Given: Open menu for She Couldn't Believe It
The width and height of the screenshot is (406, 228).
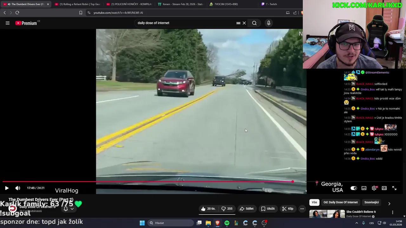Looking at the screenshot, I should point(393,212).
